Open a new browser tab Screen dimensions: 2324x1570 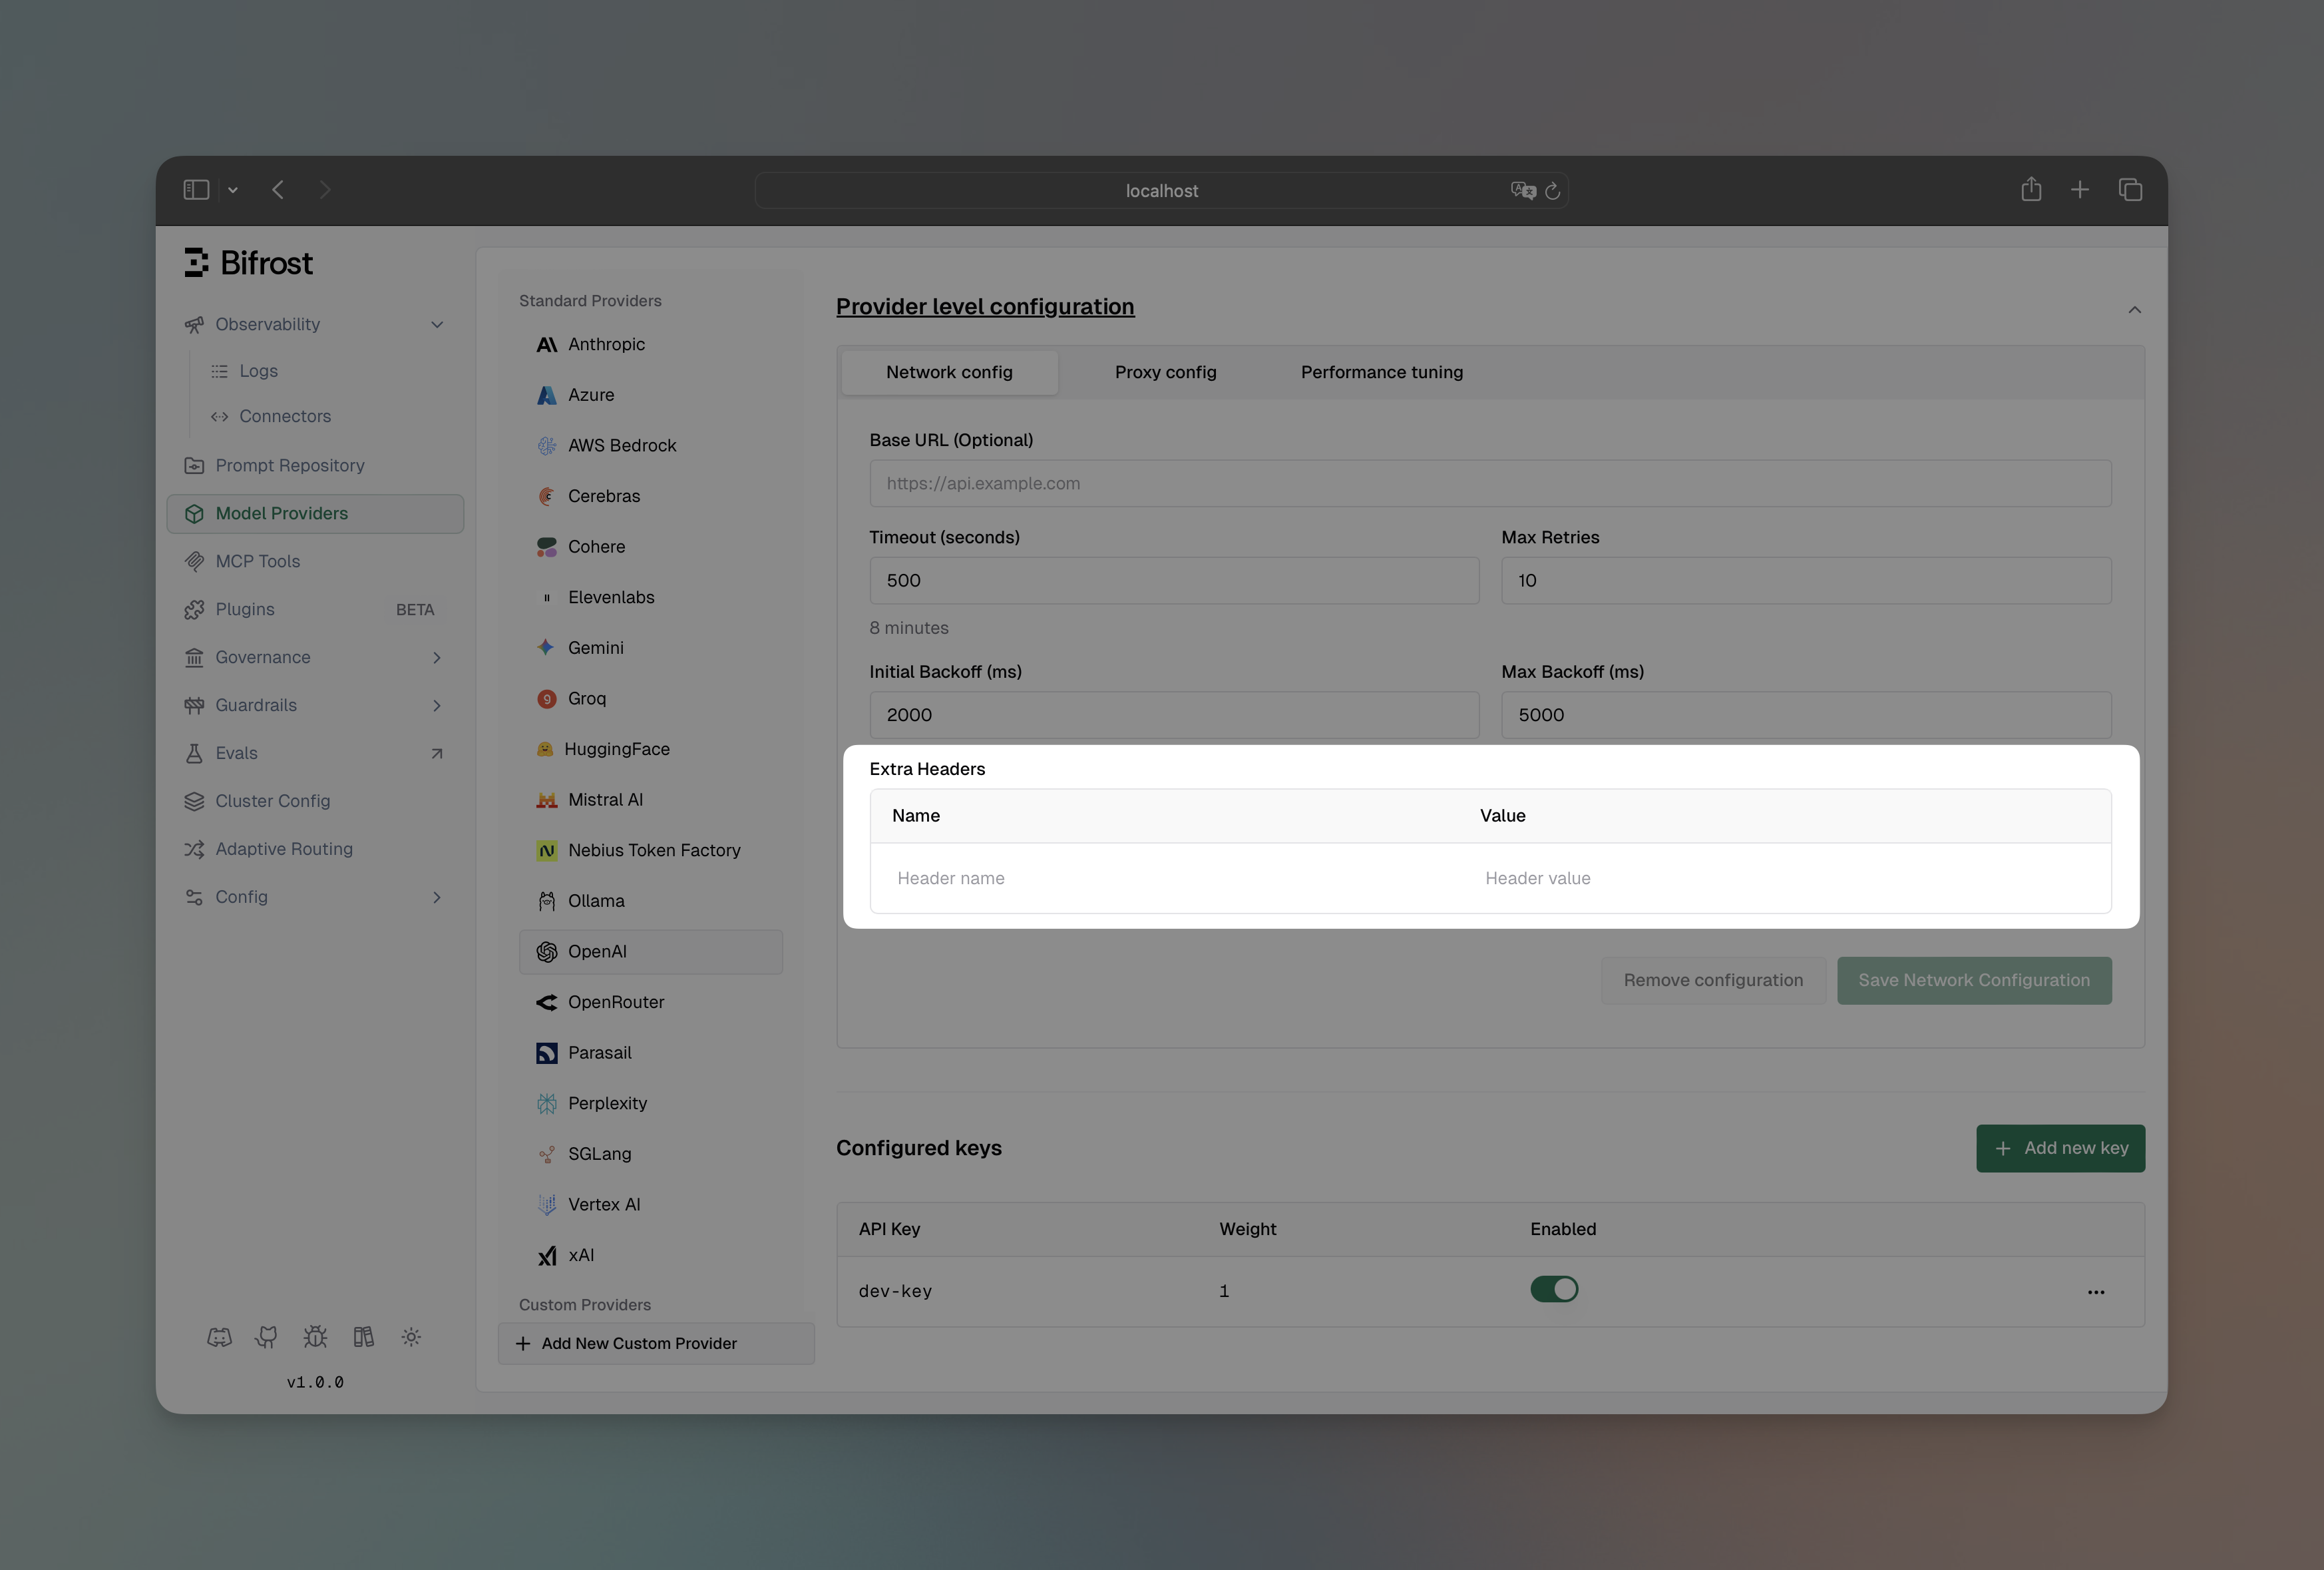2080,190
